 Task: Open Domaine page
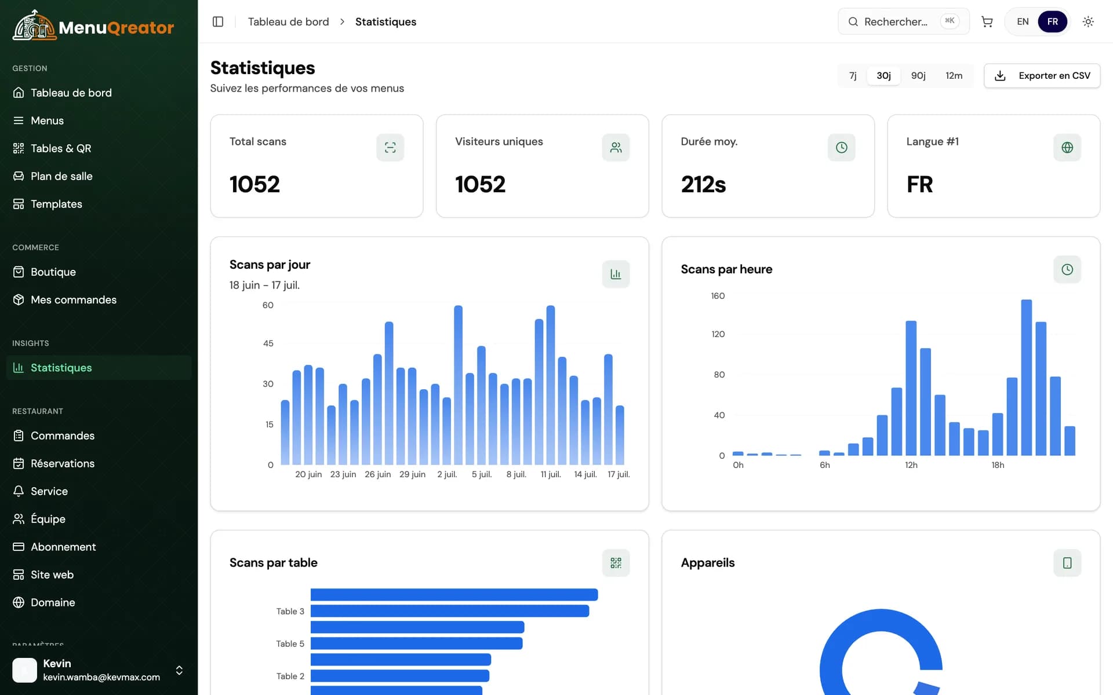pos(99,602)
